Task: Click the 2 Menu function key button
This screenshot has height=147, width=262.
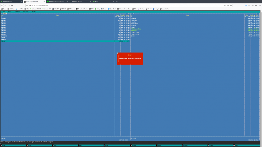Action: pos(40,145)
